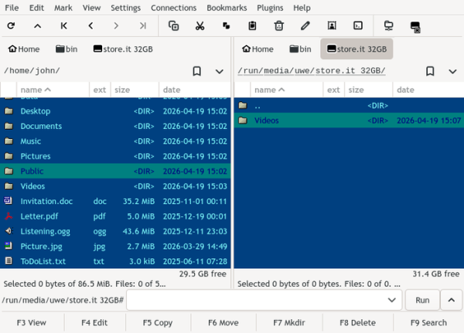The width and height of the screenshot is (464, 333).
Task: Click the up chevron beside Run
Action: point(452,301)
